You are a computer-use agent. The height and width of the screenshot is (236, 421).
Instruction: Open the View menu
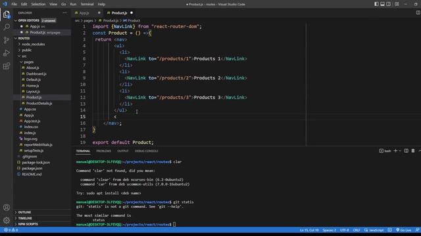(53, 4)
